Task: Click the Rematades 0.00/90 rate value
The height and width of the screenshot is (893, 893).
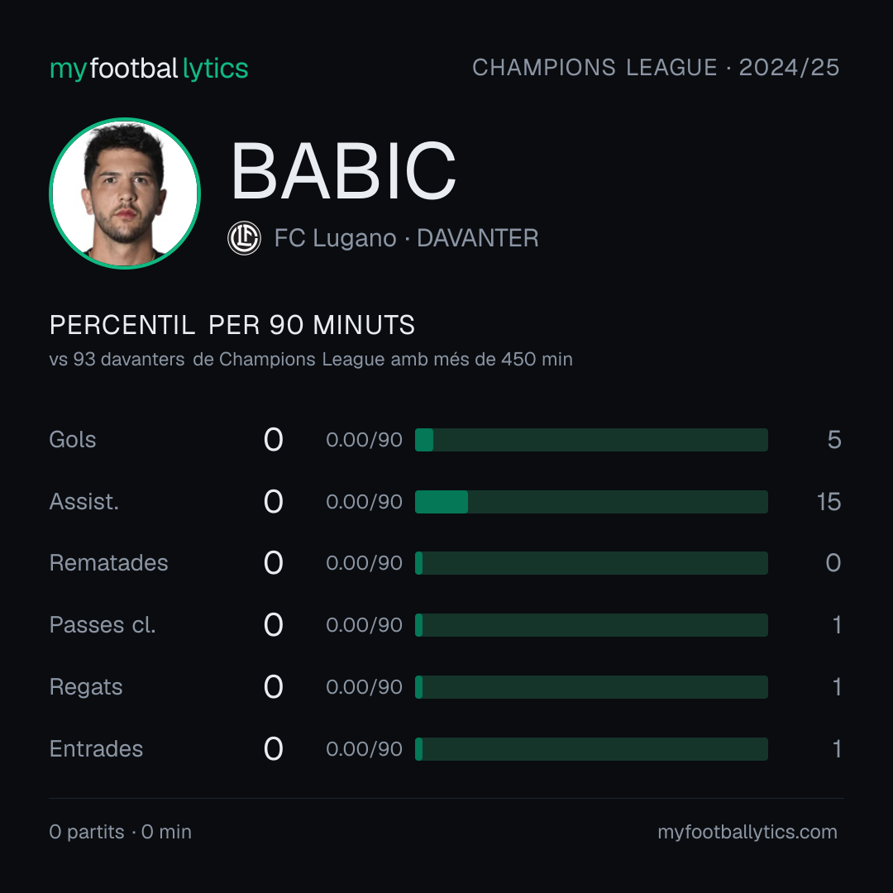Action: click(x=364, y=563)
